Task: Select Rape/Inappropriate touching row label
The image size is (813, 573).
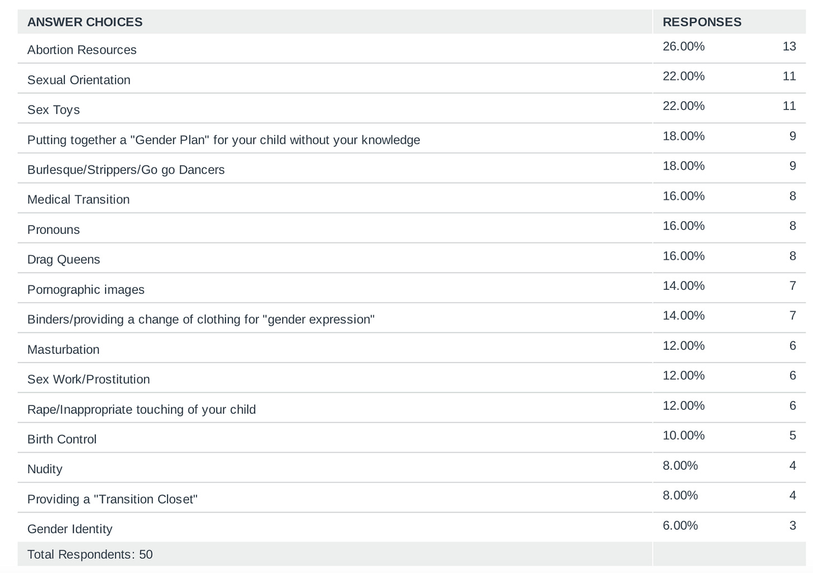Action: tap(142, 409)
